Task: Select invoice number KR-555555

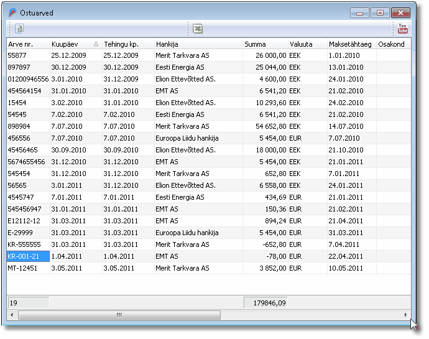Action: point(28,244)
